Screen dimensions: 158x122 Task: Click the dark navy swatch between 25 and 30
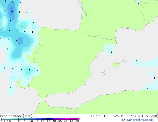click(x=50, y=119)
